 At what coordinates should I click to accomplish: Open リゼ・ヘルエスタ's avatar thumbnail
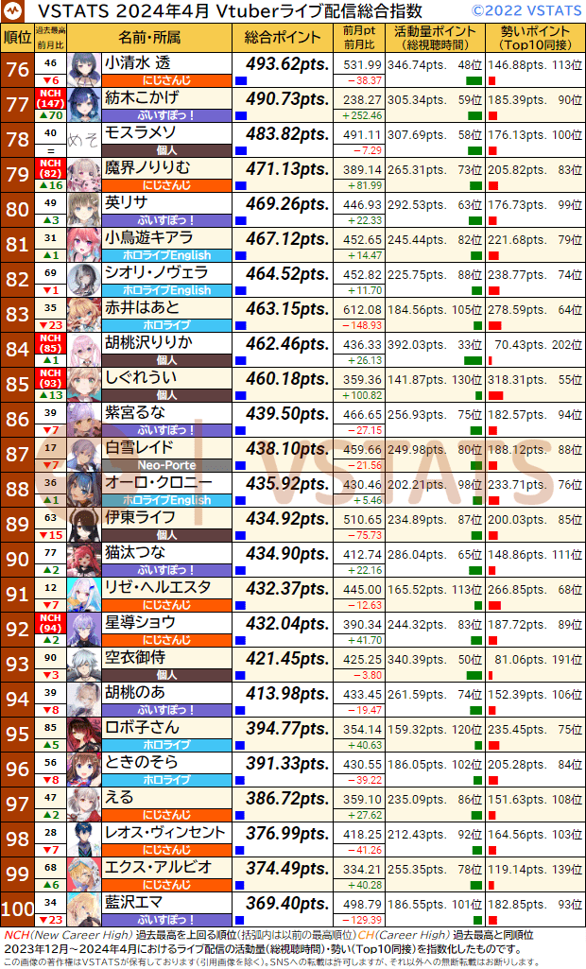point(84,595)
